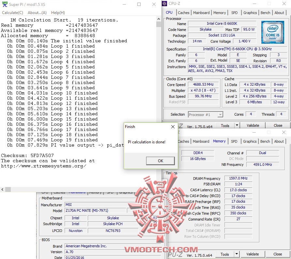This screenshot has width=291, height=259.
Task: Click the Loop 19 finished line
Action: point(52,140)
